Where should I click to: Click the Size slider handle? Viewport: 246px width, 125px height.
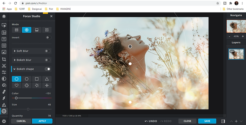28,109
